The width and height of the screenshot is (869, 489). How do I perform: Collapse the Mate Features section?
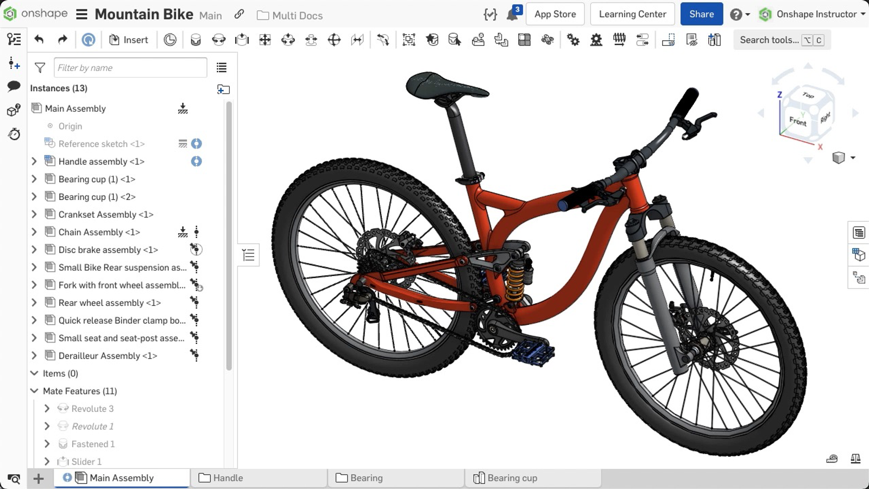pos(34,391)
